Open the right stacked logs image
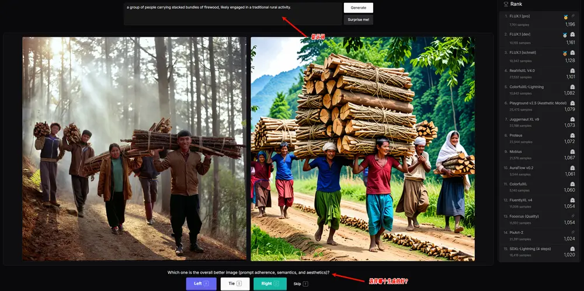The width and height of the screenshot is (584, 291). (x=362, y=148)
